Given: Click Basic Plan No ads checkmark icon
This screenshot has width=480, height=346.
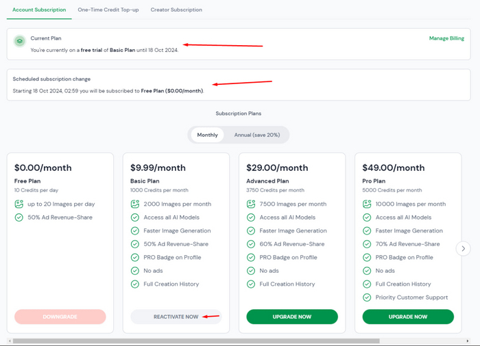Looking at the screenshot, I should coord(135,271).
